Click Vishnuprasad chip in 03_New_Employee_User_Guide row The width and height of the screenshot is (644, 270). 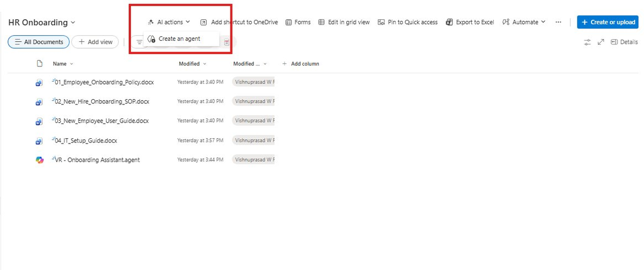pyautogui.click(x=253, y=121)
